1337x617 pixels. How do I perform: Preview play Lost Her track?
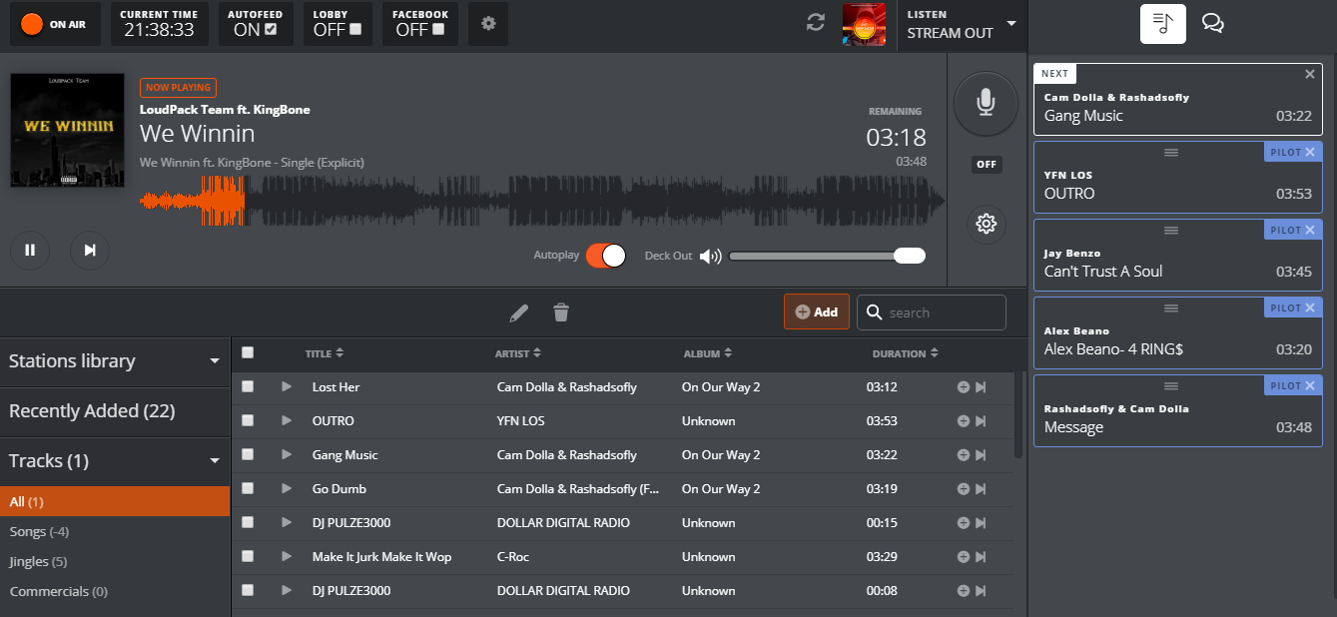tap(288, 386)
